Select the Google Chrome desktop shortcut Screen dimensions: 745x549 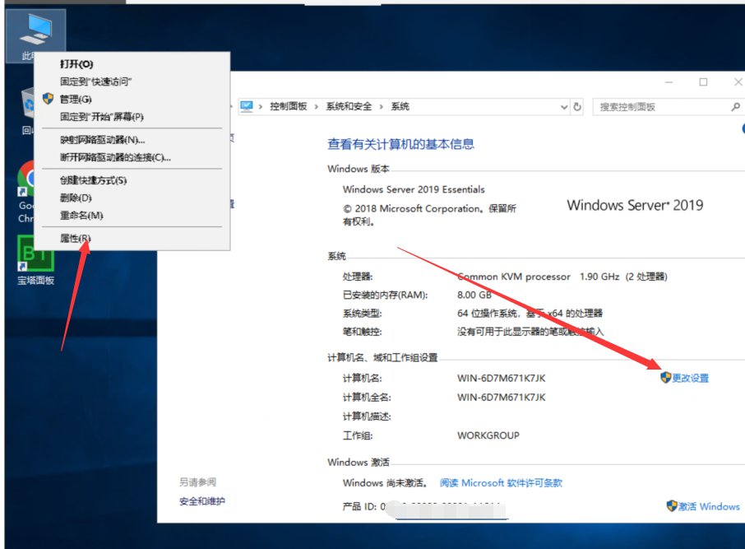tap(25, 193)
